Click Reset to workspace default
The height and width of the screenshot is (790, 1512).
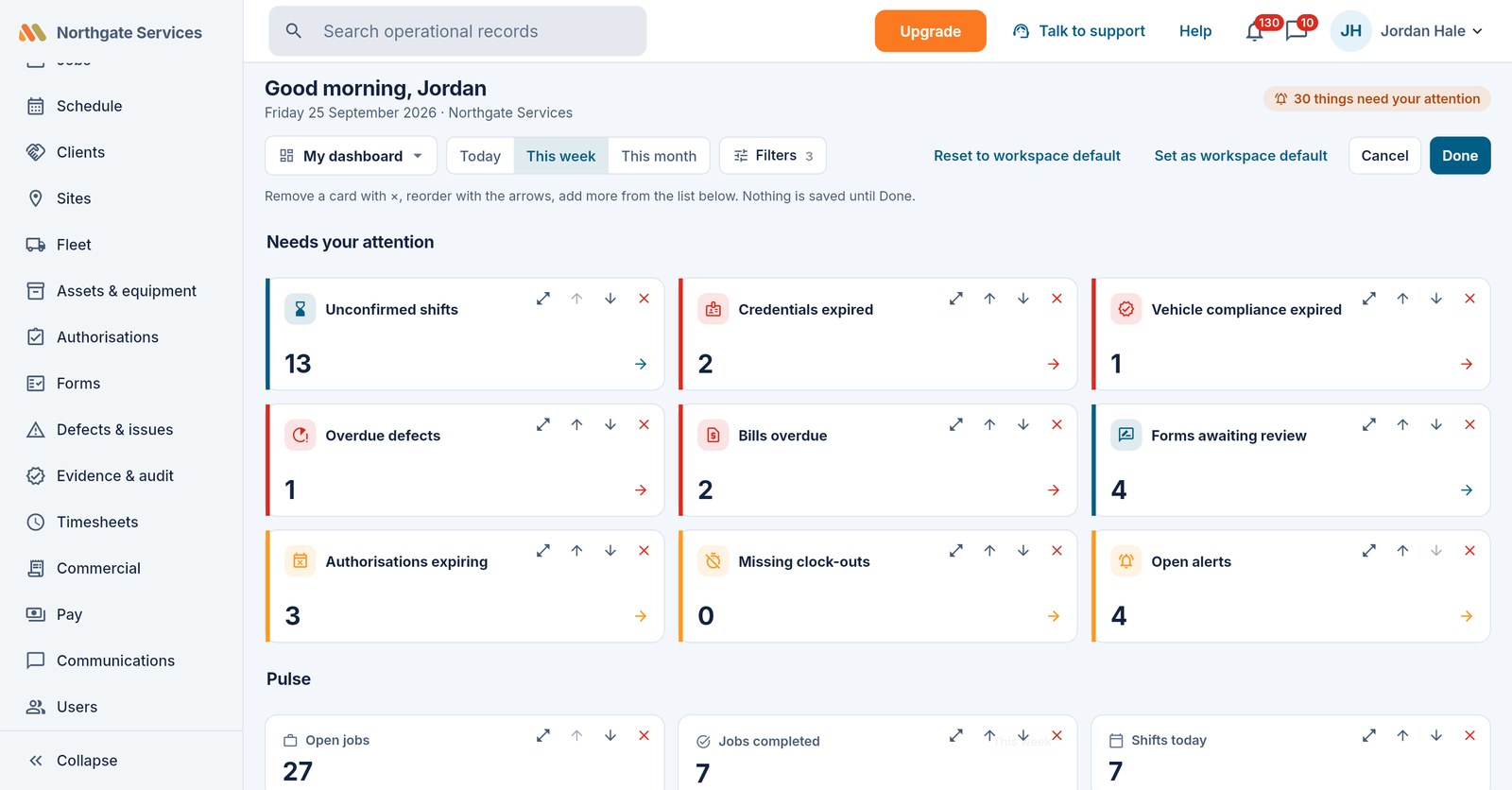(x=1027, y=156)
